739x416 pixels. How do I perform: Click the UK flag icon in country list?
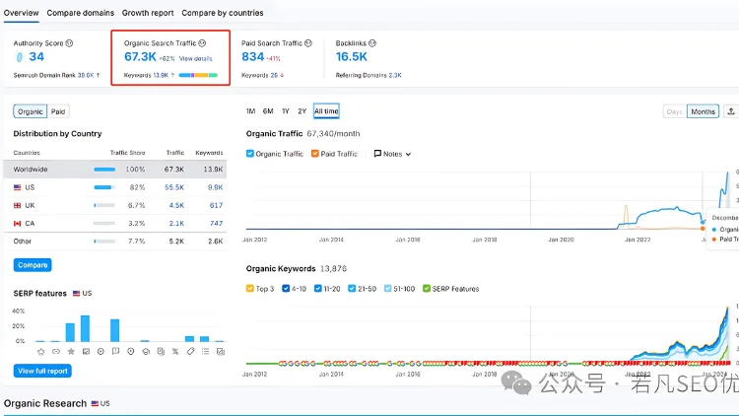[x=18, y=205]
